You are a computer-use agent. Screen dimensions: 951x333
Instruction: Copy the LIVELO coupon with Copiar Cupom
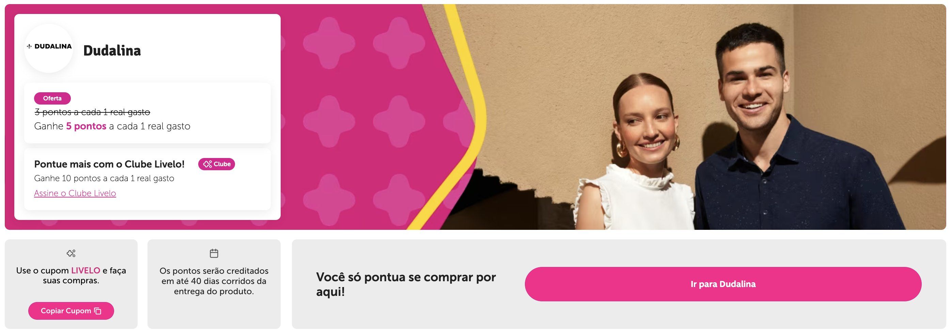pyautogui.click(x=71, y=311)
